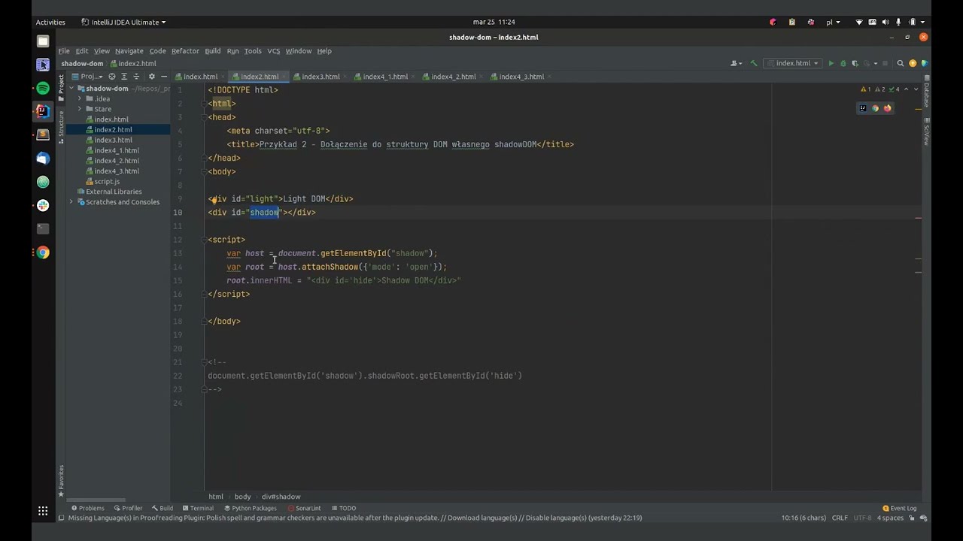Click div#shadow breadcrumb

click(281, 497)
